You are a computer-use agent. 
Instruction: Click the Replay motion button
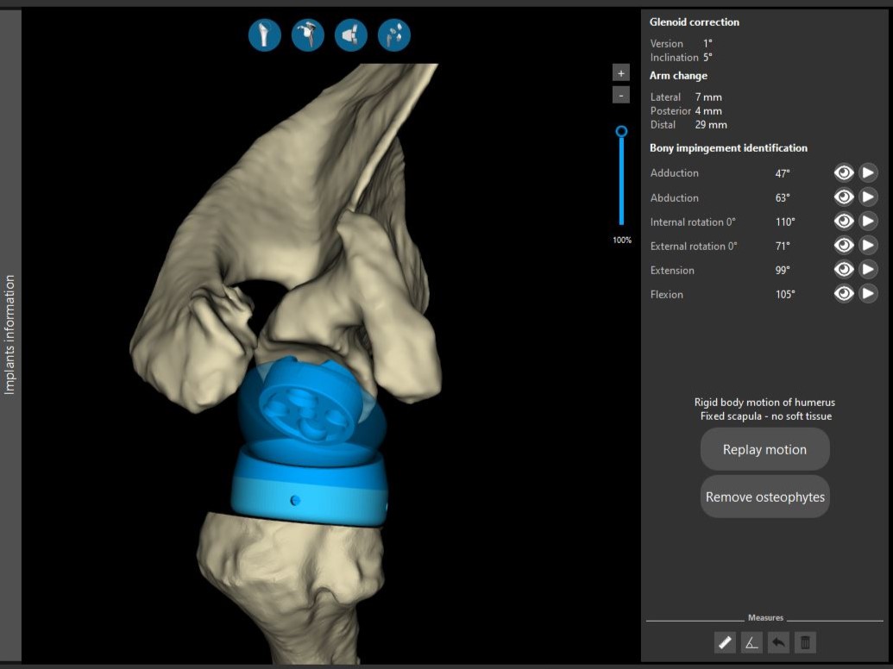tap(764, 449)
